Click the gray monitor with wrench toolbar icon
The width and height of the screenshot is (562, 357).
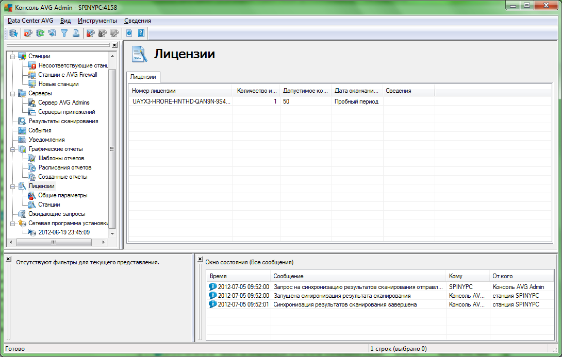[x=114, y=33]
